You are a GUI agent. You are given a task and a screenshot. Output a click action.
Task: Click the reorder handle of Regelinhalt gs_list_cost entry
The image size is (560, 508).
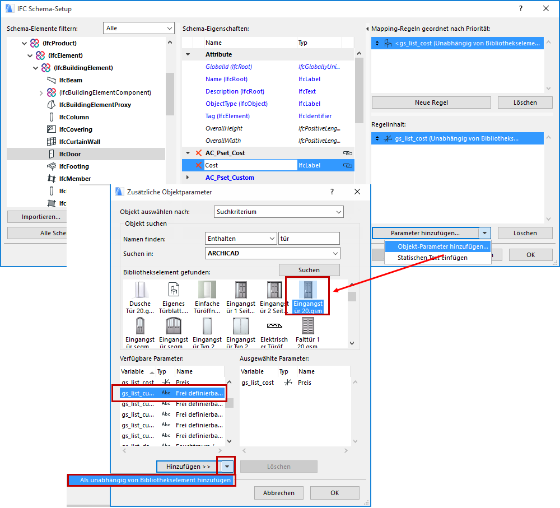click(x=377, y=138)
